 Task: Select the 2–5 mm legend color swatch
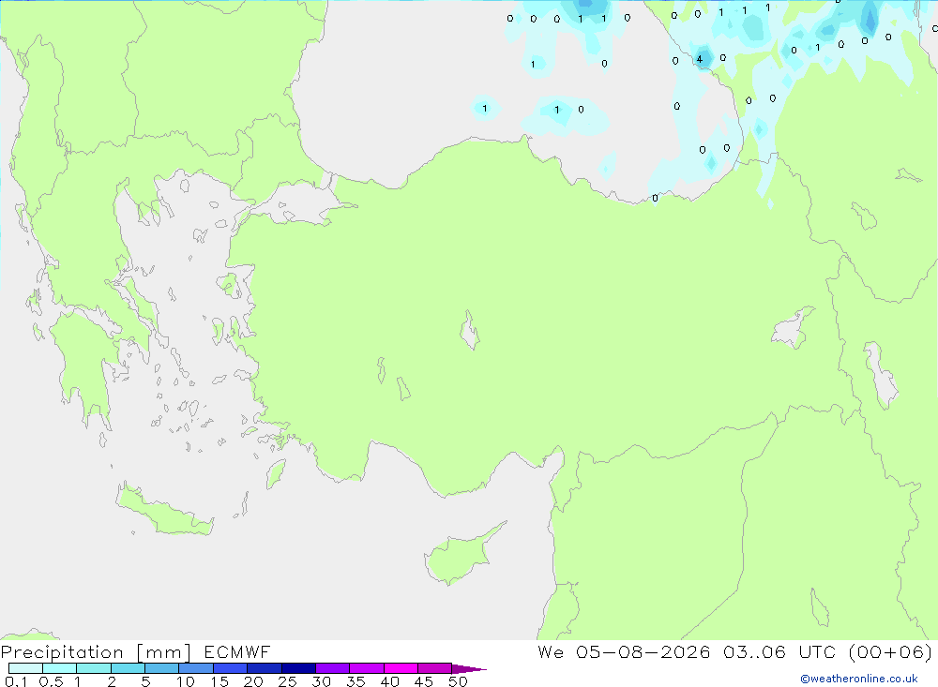(x=128, y=668)
